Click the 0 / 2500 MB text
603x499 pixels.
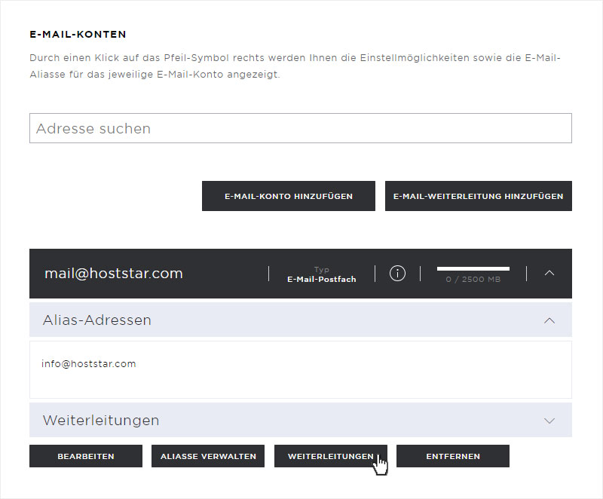[x=473, y=280]
